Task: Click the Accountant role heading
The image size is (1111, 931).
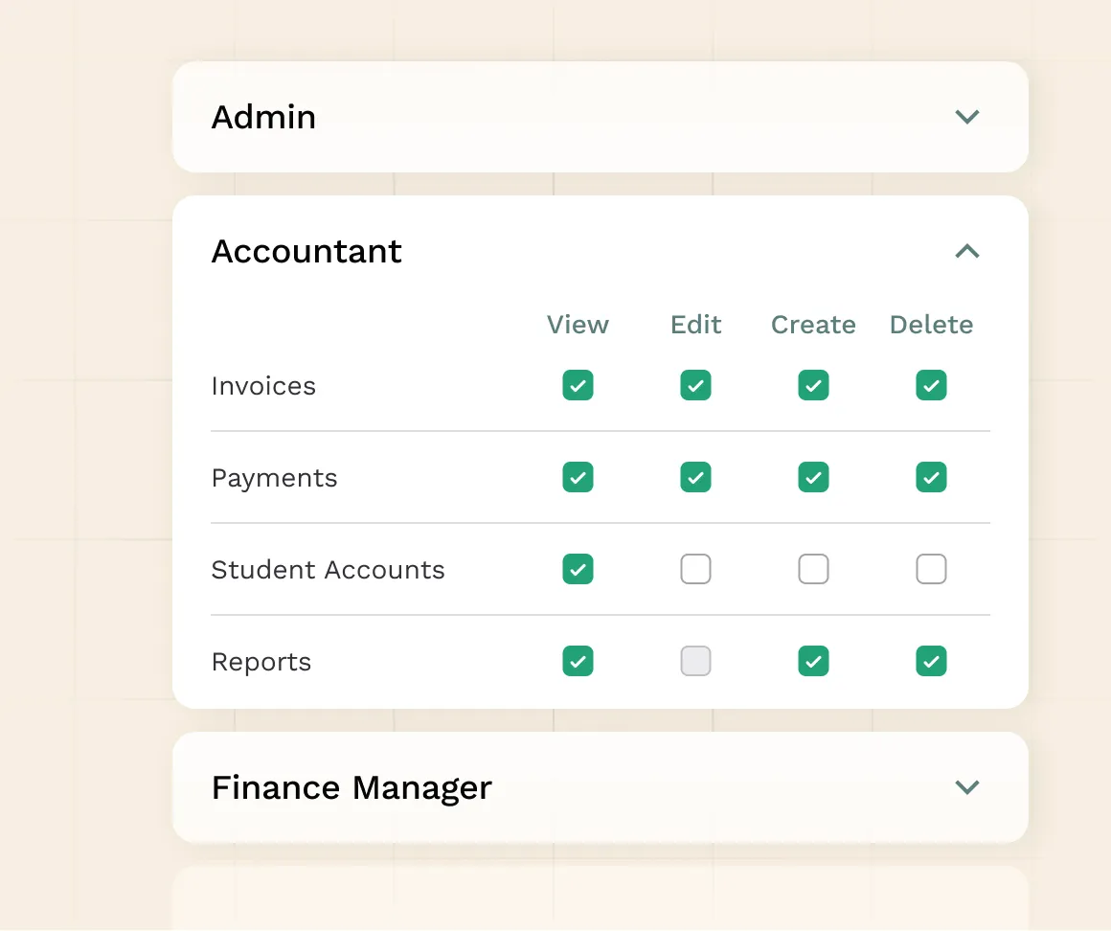Action: coord(306,251)
